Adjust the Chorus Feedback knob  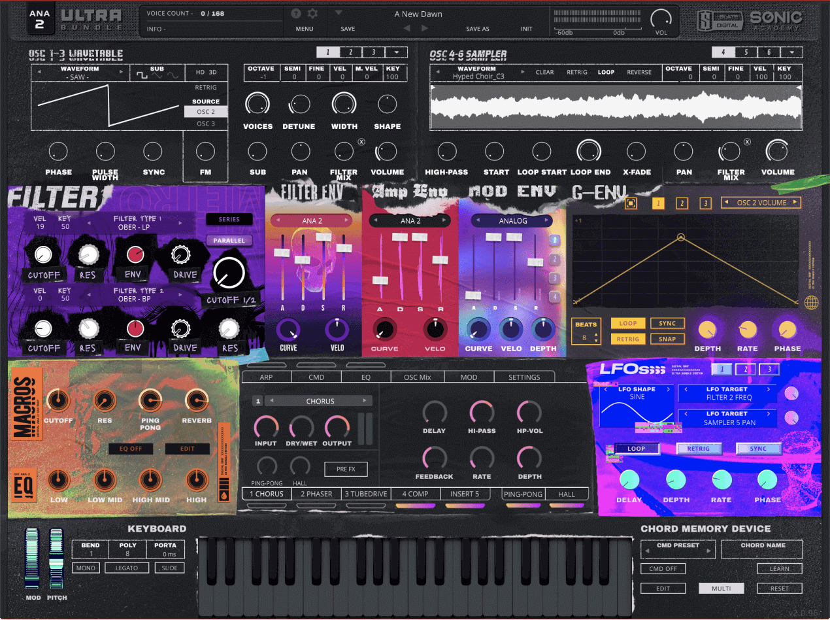click(x=434, y=458)
